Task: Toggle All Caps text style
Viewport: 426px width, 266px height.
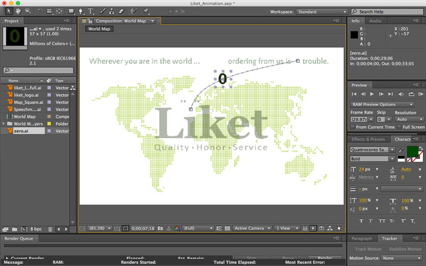Action: tap(382, 221)
